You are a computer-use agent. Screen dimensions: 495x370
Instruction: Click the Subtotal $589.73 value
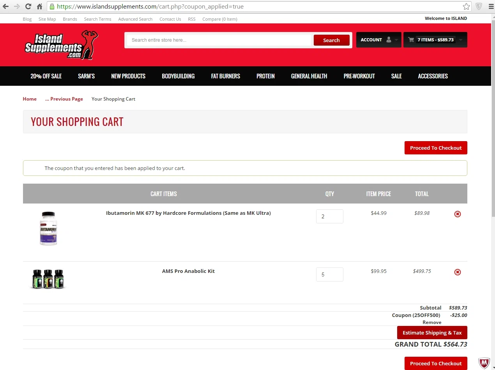(x=458, y=308)
